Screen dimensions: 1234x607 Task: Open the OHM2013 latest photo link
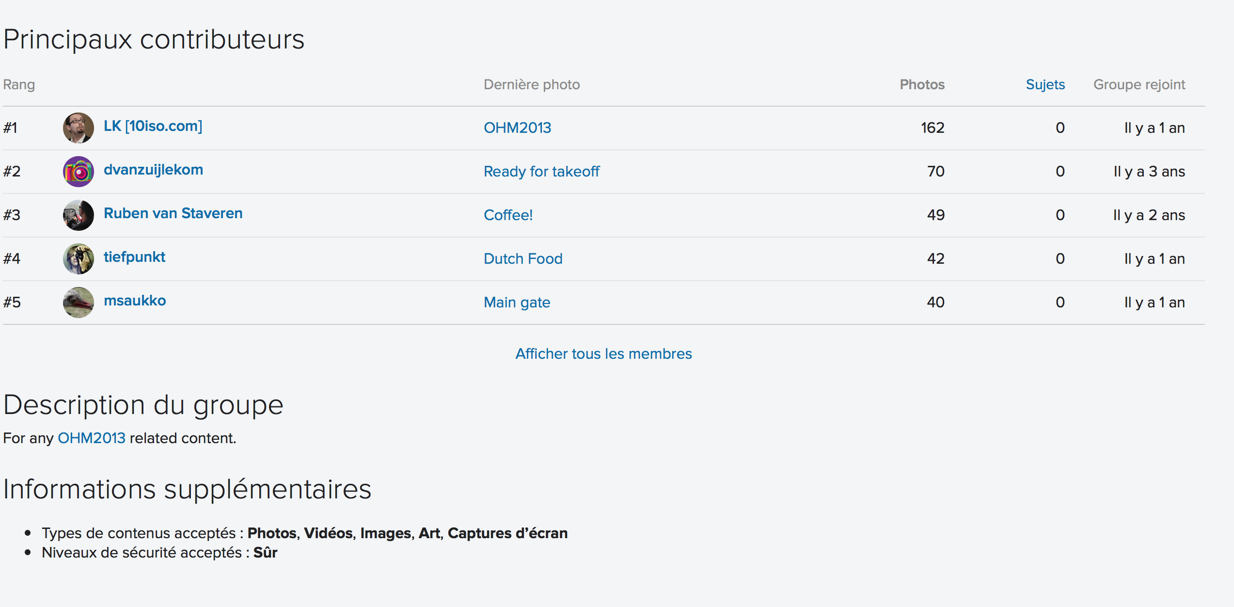(517, 128)
